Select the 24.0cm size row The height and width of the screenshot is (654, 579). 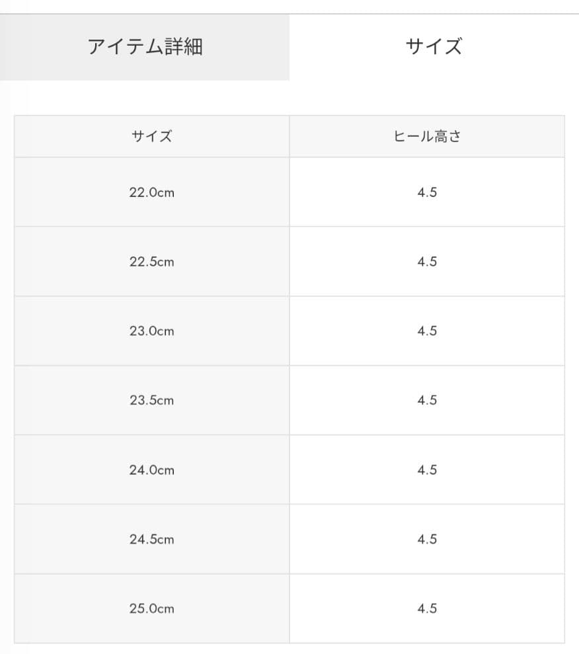(151, 470)
